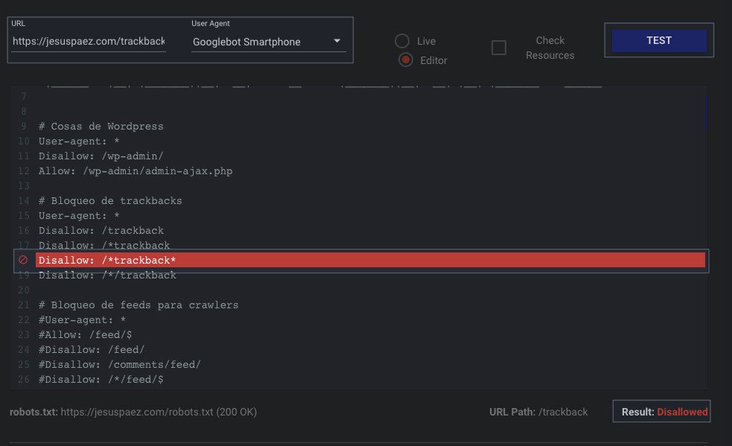Viewport: 732px width, 446px height.
Task: Click the '#Disallow: /*/feed/$' line
Action: coord(101,380)
